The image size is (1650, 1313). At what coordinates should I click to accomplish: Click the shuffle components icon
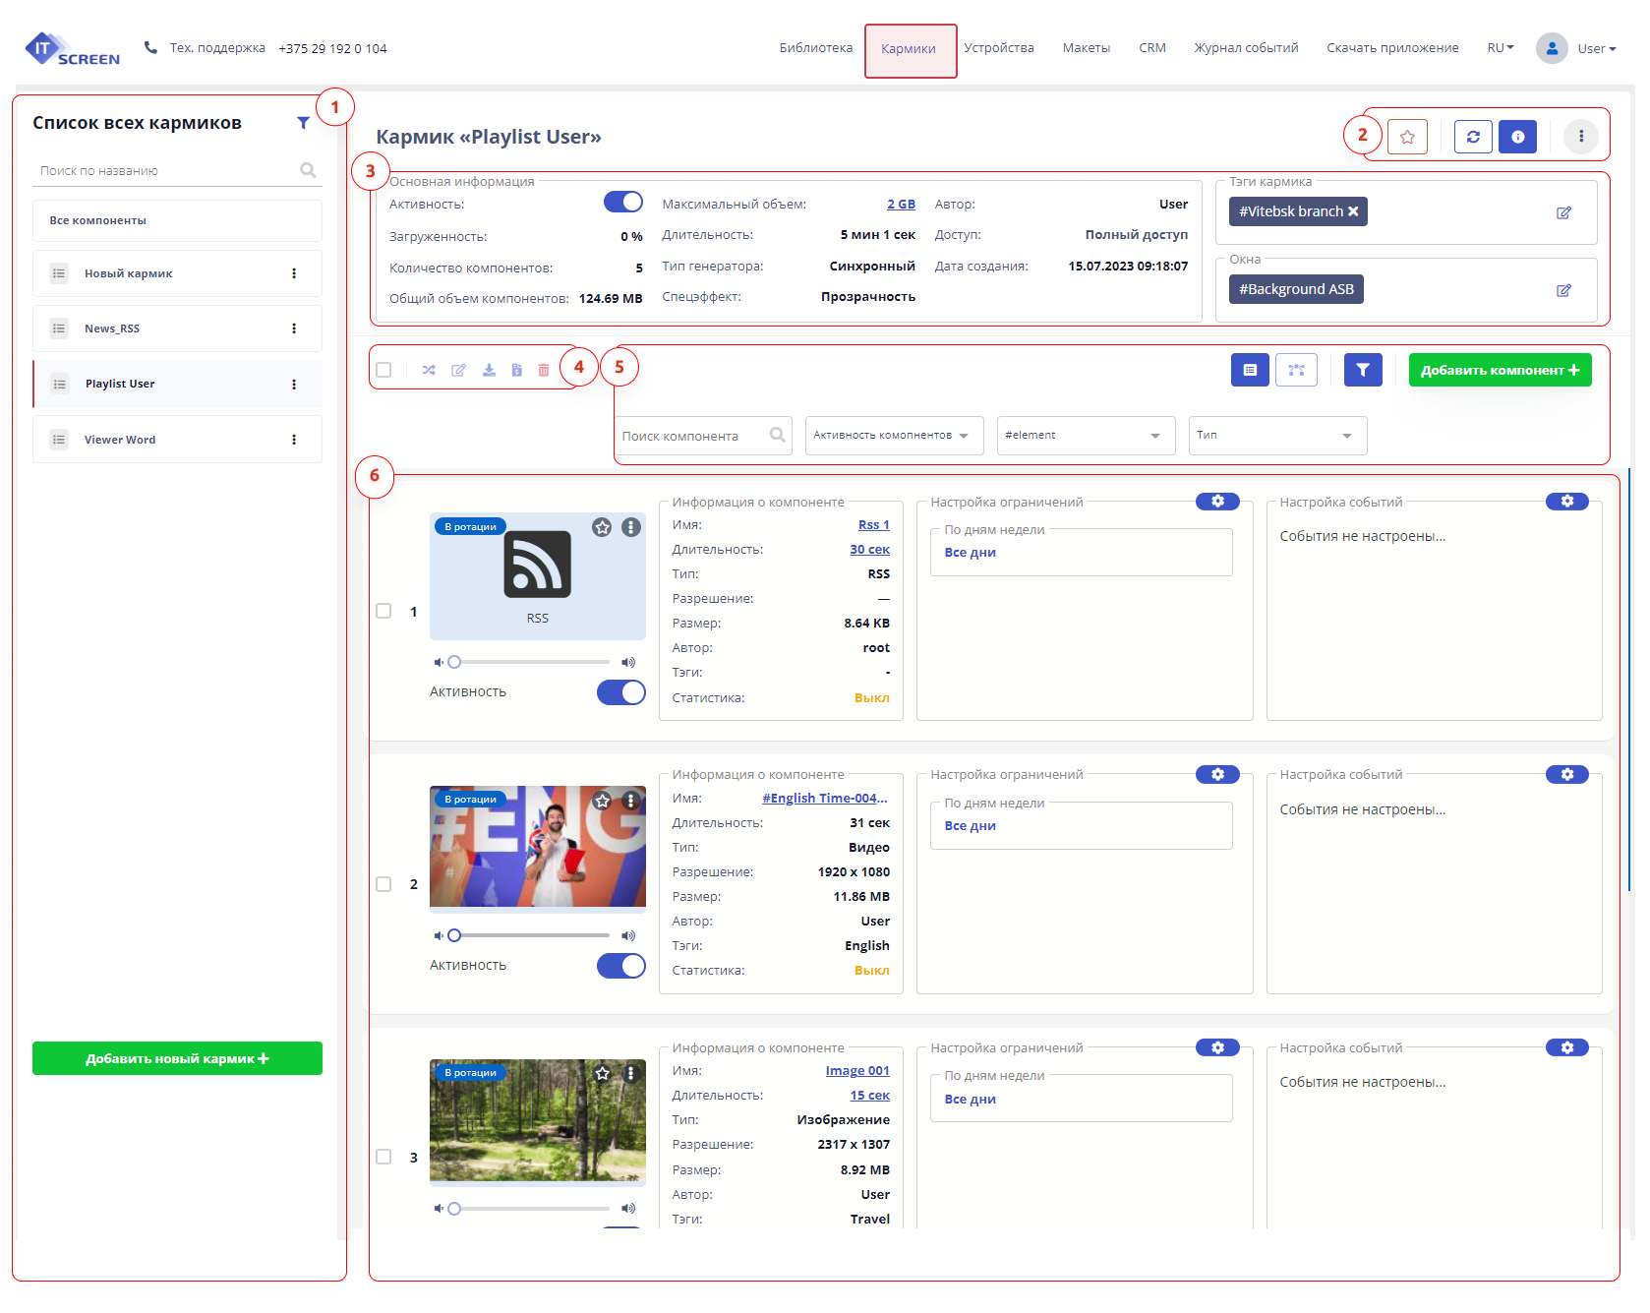(x=429, y=370)
